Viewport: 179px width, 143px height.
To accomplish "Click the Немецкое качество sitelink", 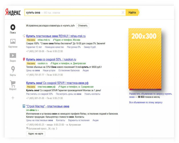I will (54, 47).
